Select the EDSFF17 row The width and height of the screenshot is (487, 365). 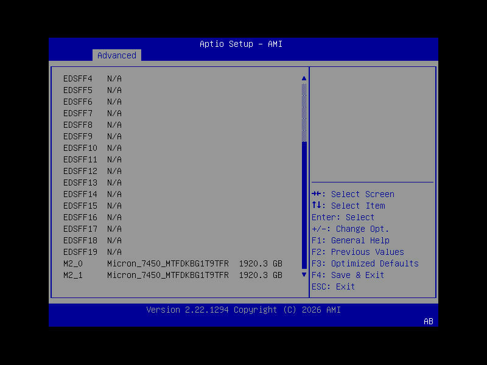click(x=93, y=229)
